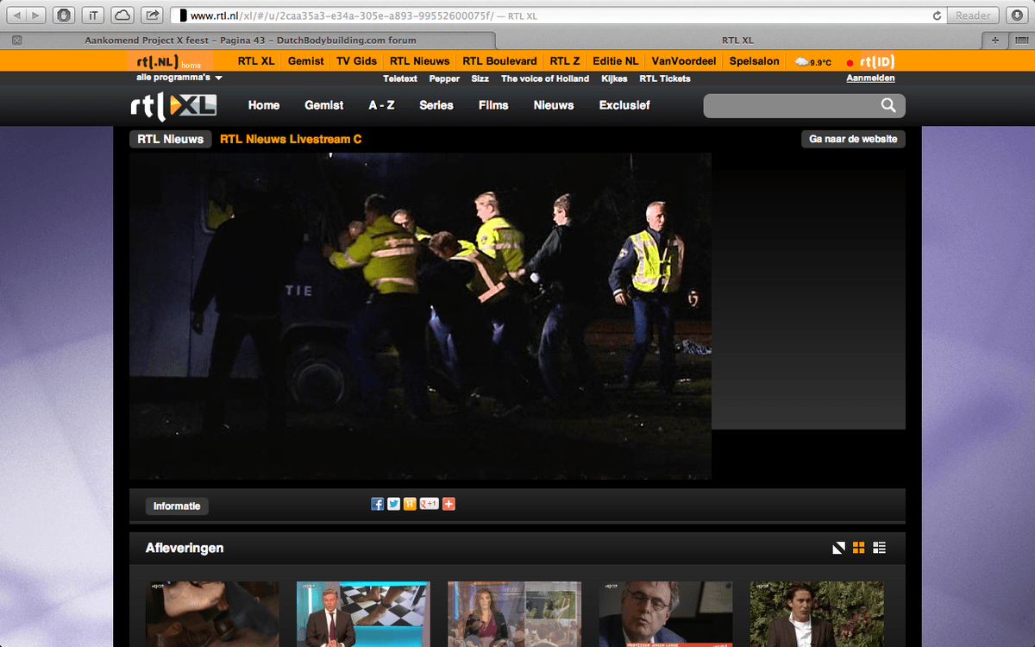Select the diagonal-square episode view
Viewport: 1035px width, 647px height.
click(838, 548)
